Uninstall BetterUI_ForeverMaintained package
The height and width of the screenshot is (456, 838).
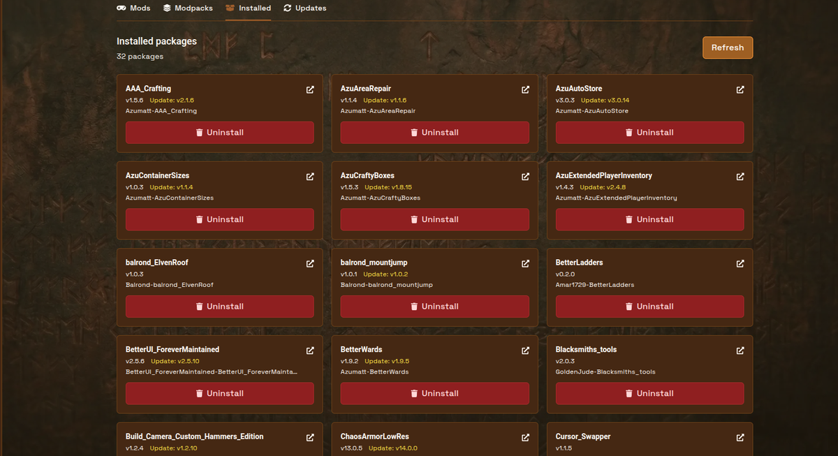220,393
